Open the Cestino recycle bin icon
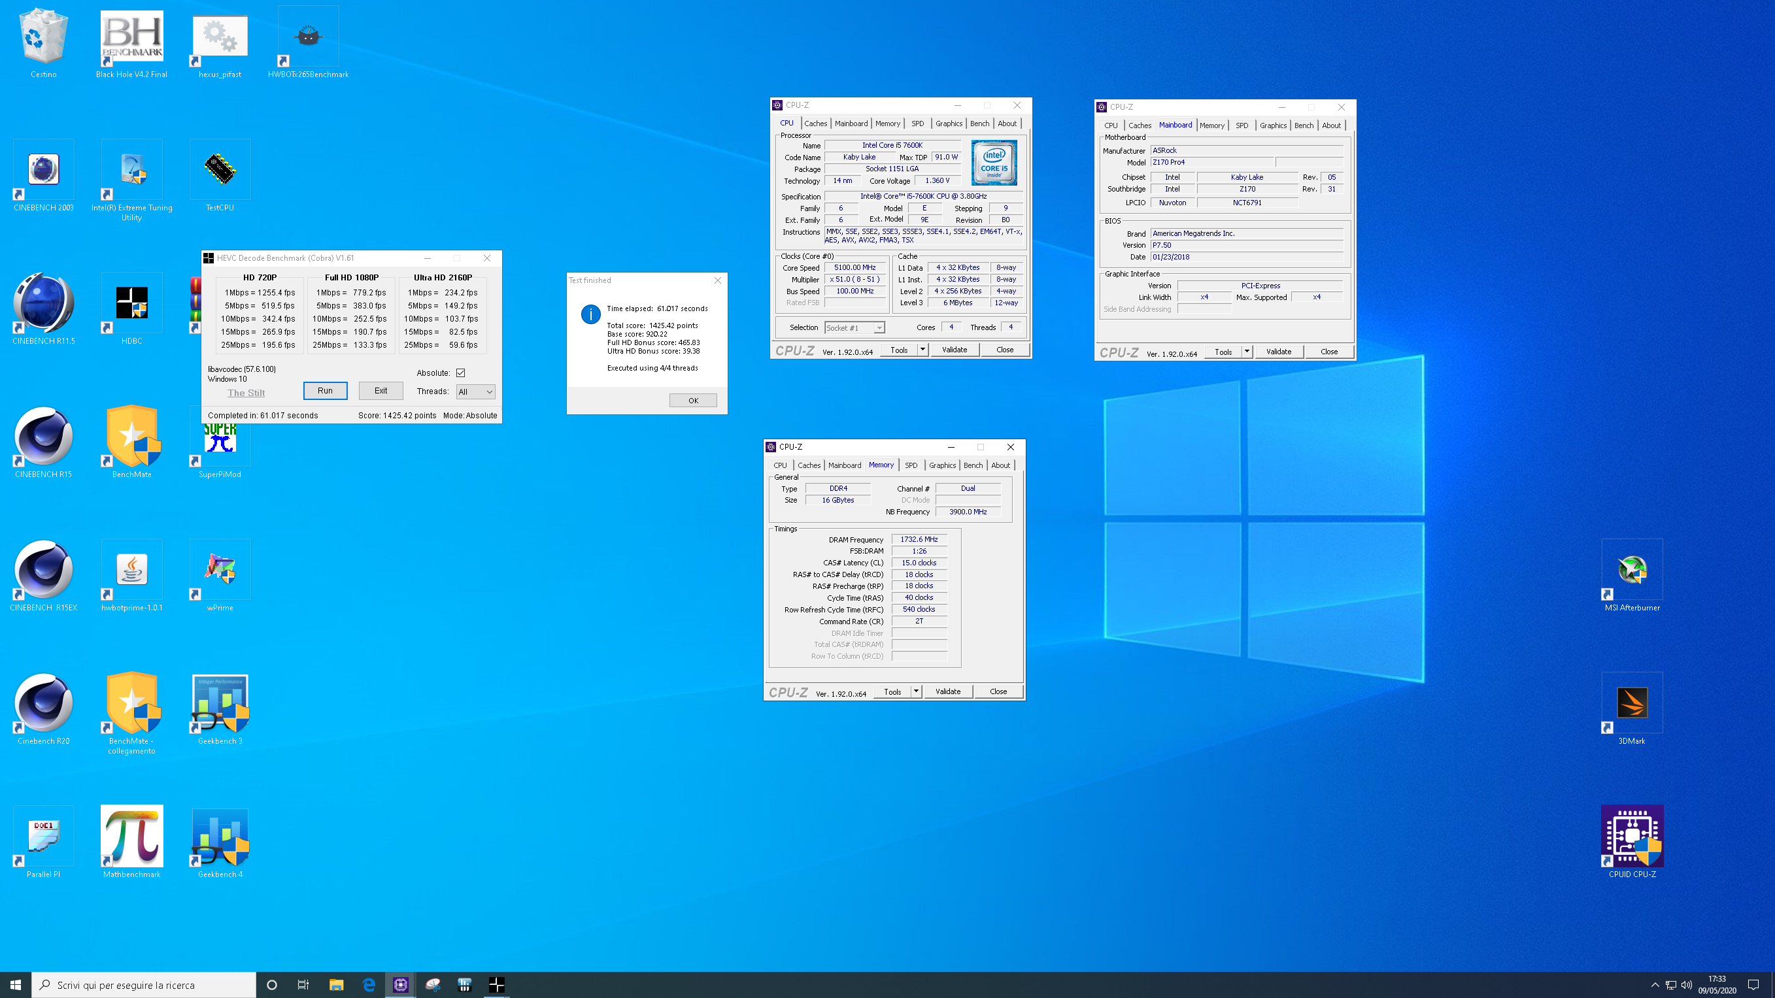The height and width of the screenshot is (998, 1775). point(43,42)
